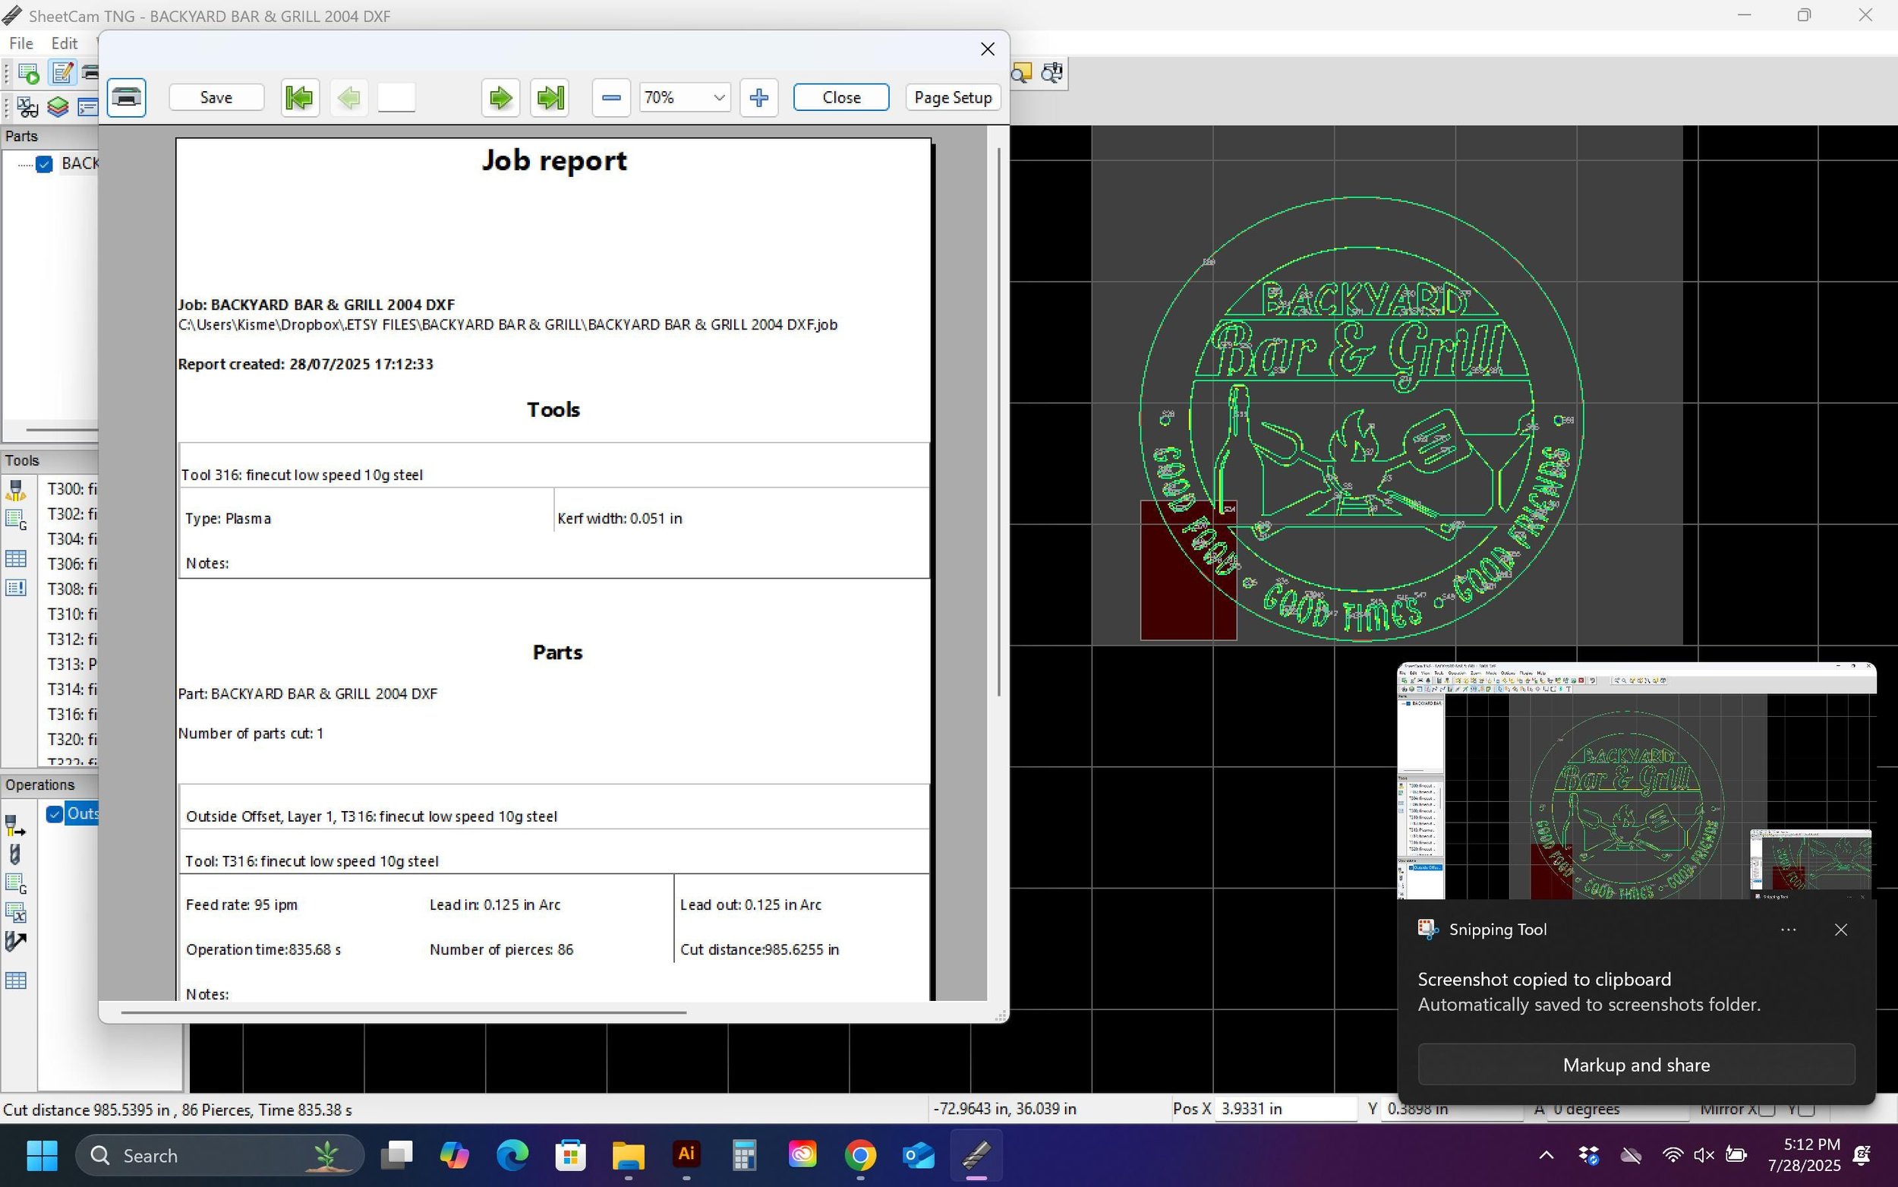
Task: Zoom in report with plus button
Action: tap(758, 97)
